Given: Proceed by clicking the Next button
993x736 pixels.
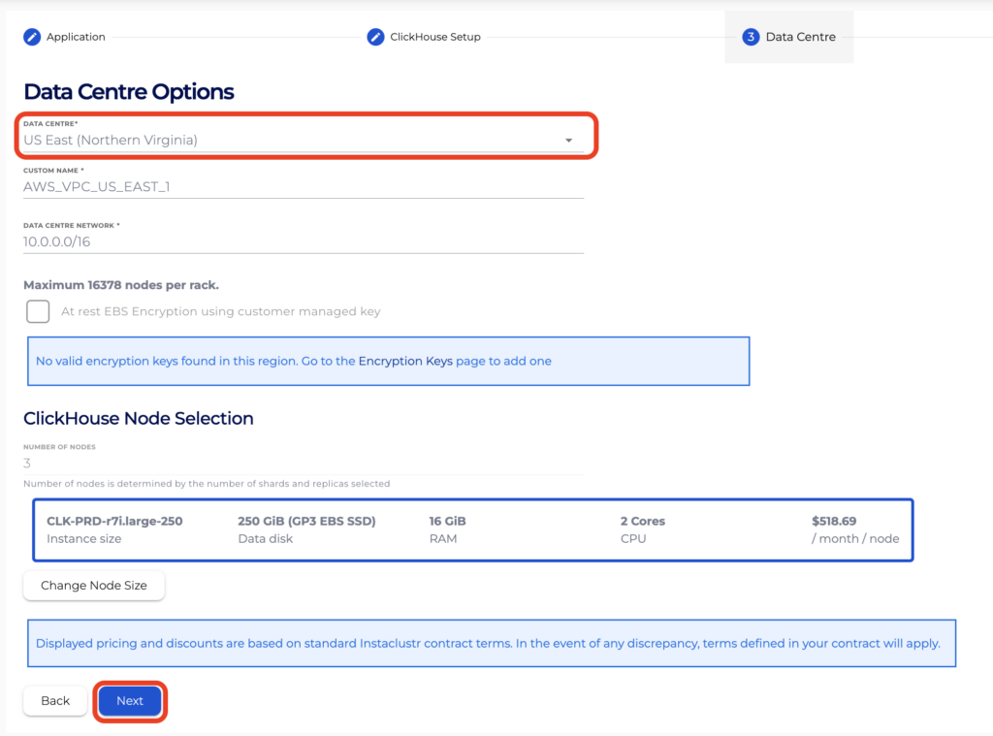Looking at the screenshot, I should tap(130, 701).
